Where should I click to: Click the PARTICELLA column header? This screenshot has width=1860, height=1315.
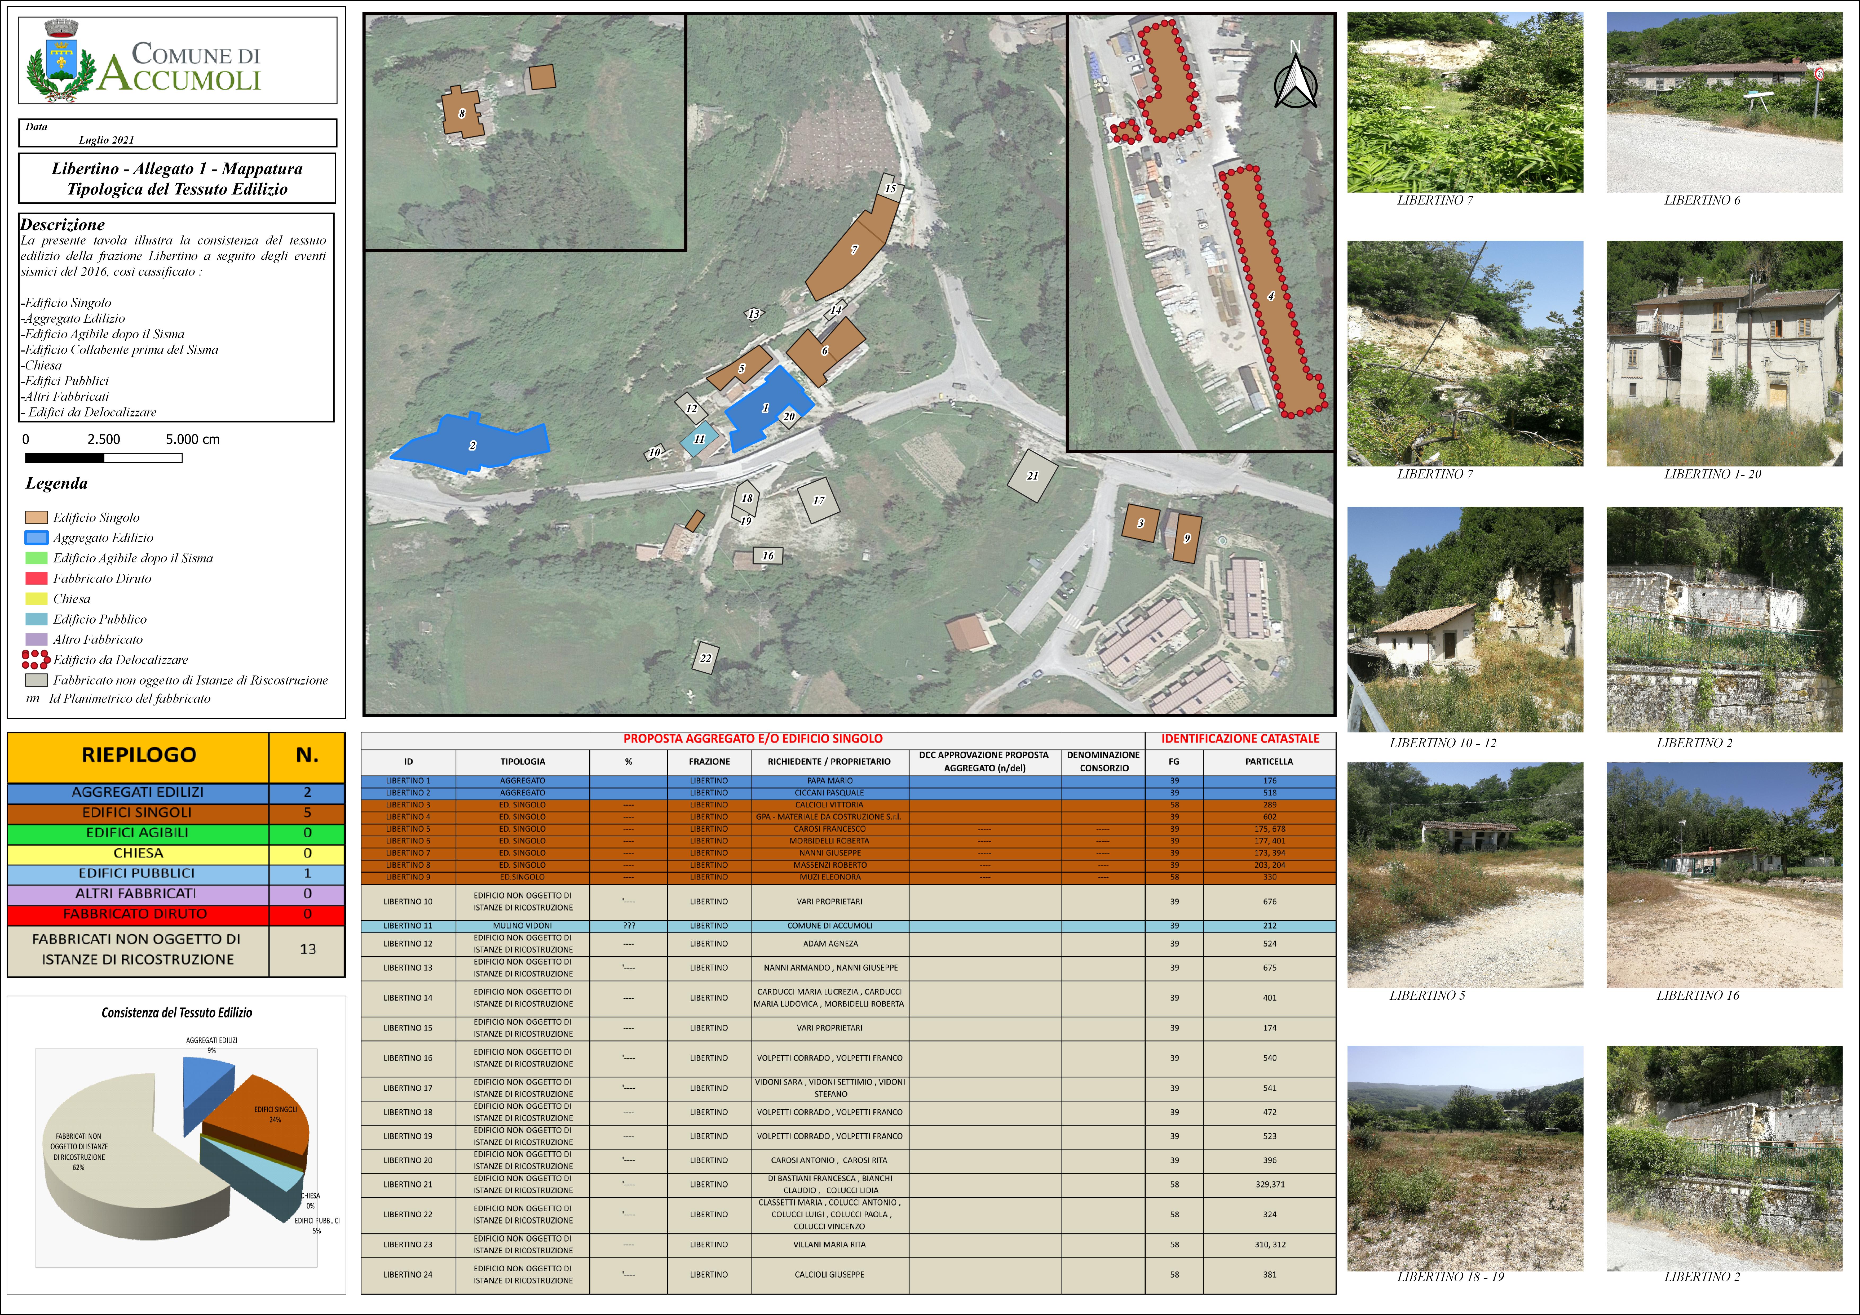pos(1269,762)
